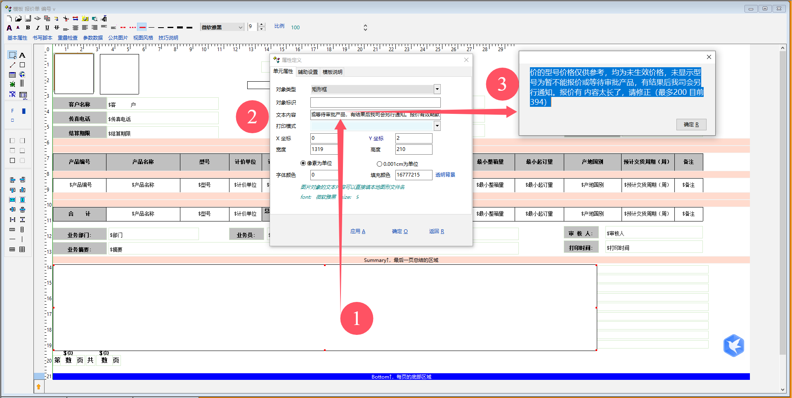Click 确定 R in the message box
Image resolution: width=792 pixels, height=398 pixels.
[x=691, y=125]
